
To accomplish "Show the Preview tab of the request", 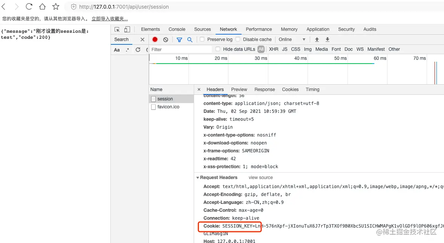I will click(239, 89).
